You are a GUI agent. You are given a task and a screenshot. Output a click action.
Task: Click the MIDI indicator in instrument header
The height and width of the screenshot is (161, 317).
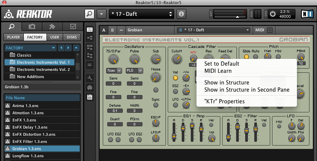pos(264,30)
